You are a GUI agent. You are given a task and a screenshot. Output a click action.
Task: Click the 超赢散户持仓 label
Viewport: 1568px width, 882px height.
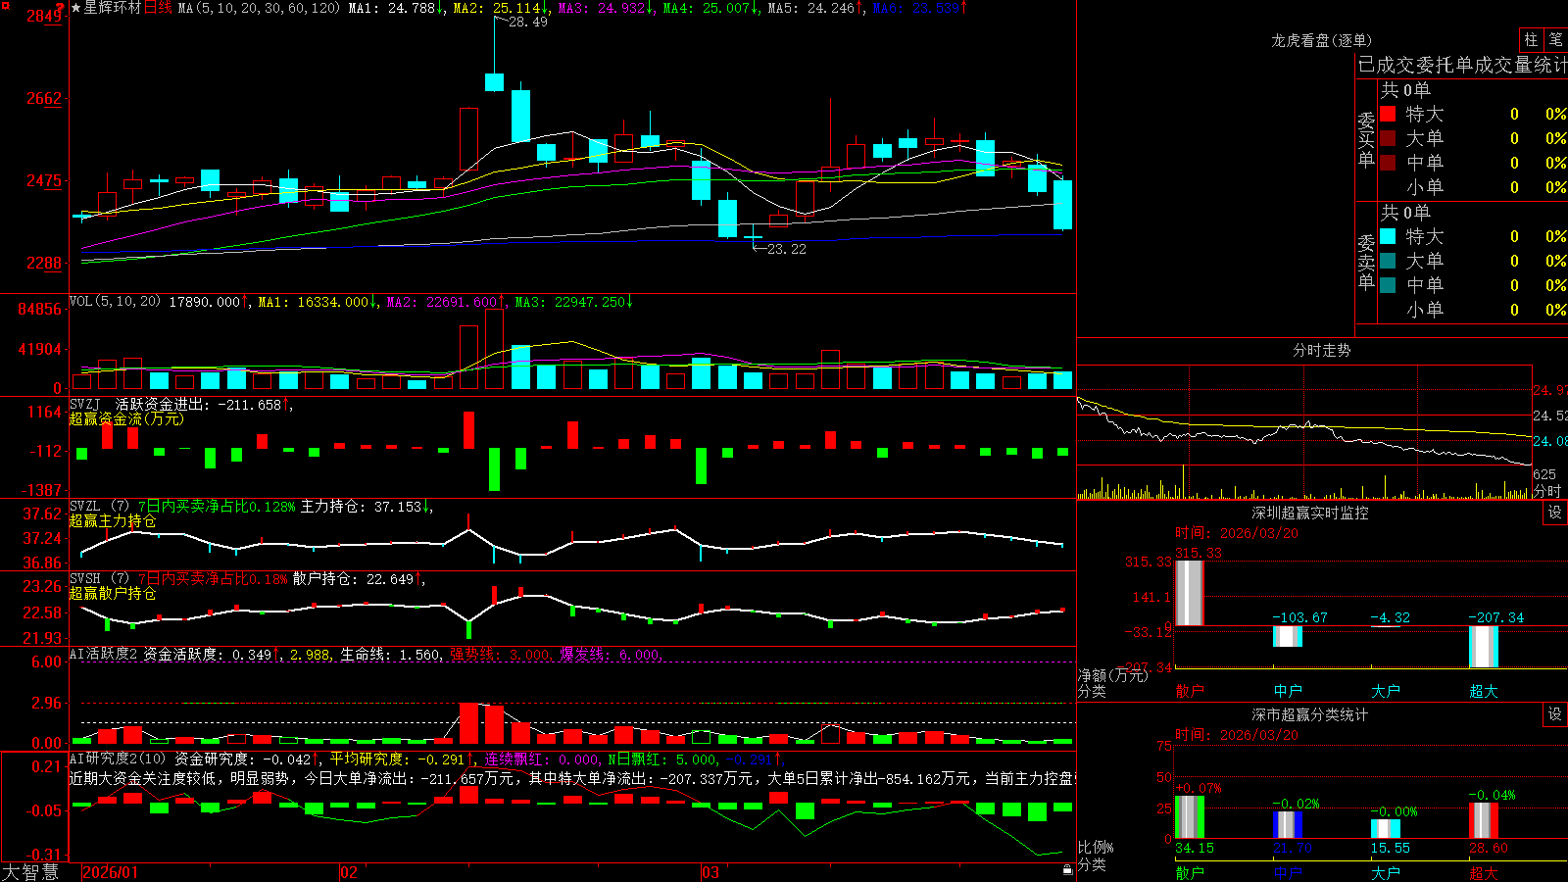[113, 593]
